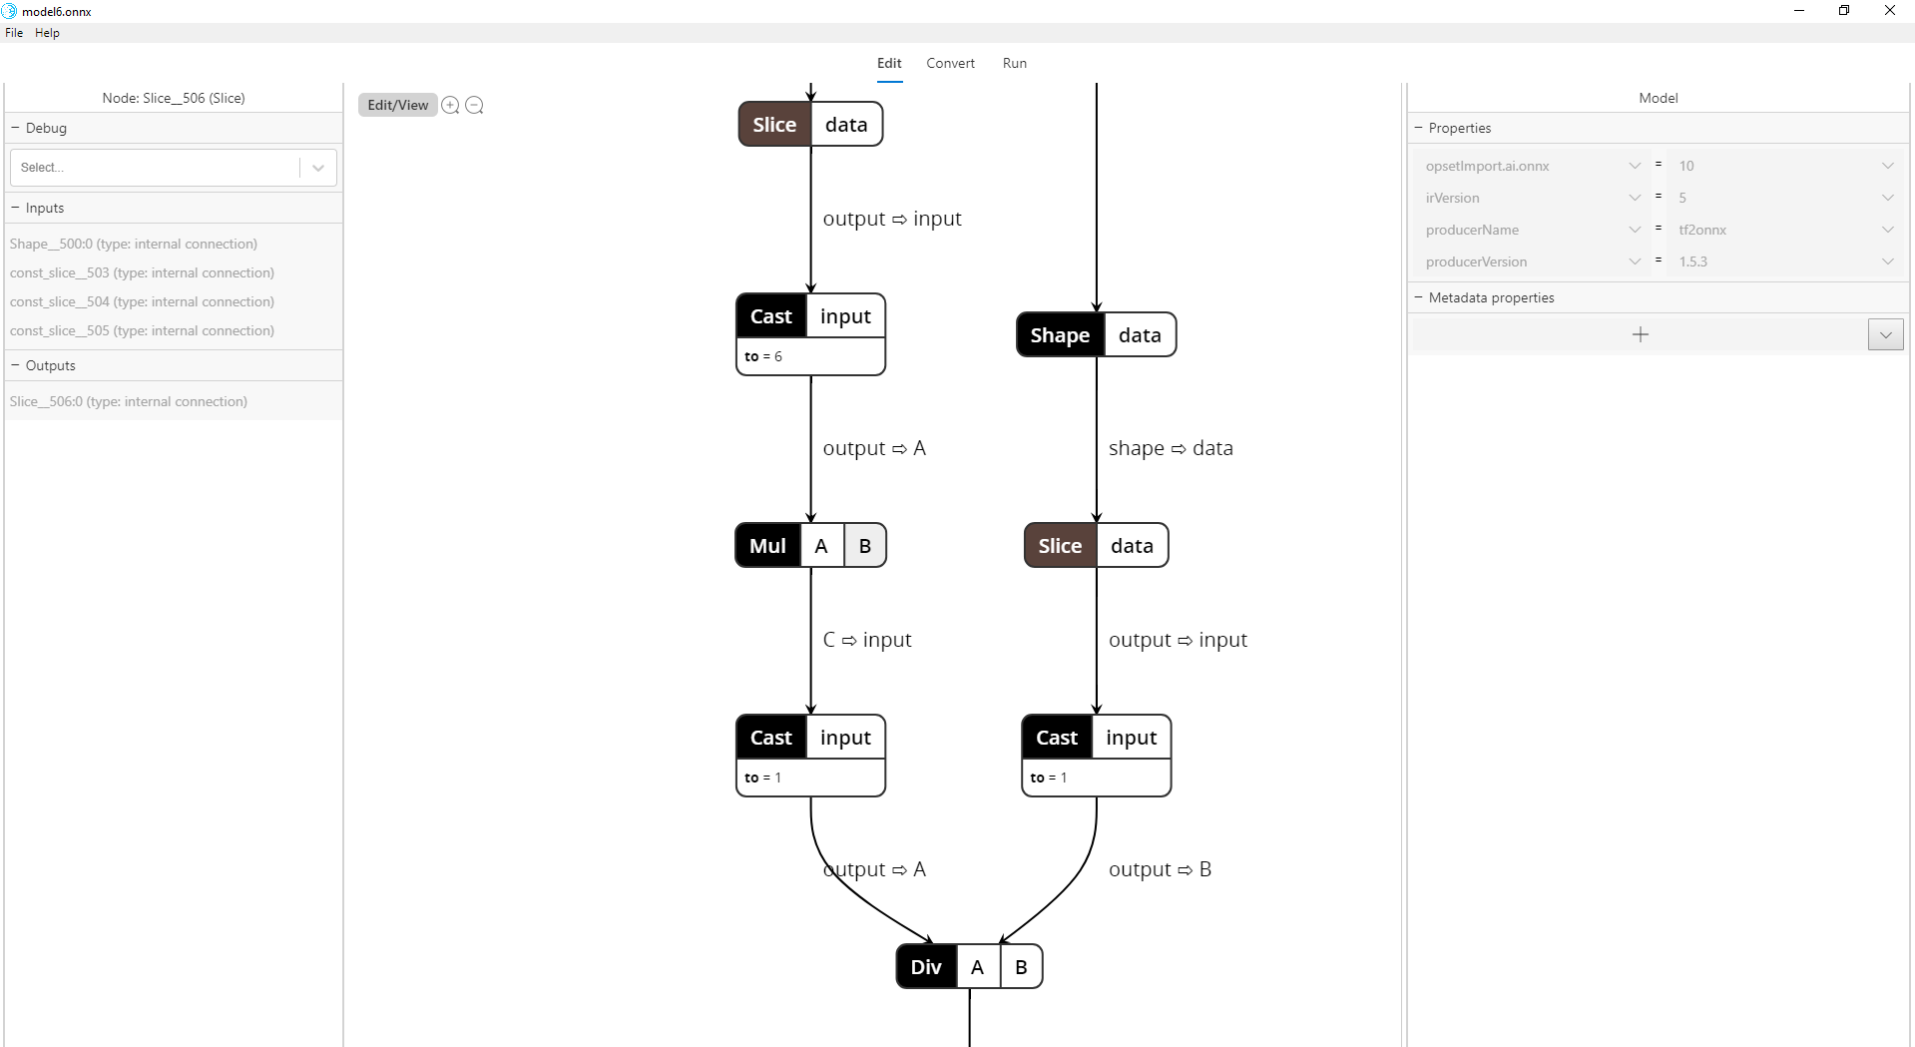Image resolution: width=1915 pixels, height=1047 pixels.
Task: Collapse the Inputs section
Action: [x=14, y=208]
